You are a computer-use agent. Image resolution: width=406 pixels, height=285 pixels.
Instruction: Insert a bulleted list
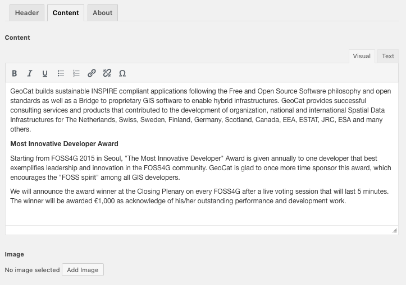[61, 73]
